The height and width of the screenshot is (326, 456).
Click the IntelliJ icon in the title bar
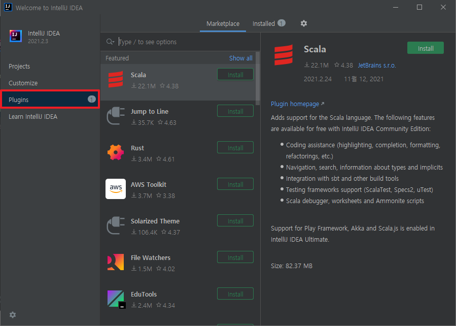tap(8, 7)
